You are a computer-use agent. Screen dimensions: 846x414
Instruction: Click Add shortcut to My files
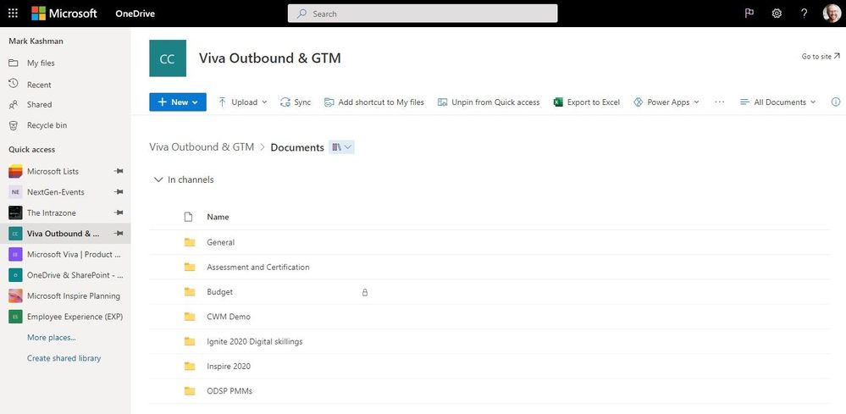[x=374, y=102]
